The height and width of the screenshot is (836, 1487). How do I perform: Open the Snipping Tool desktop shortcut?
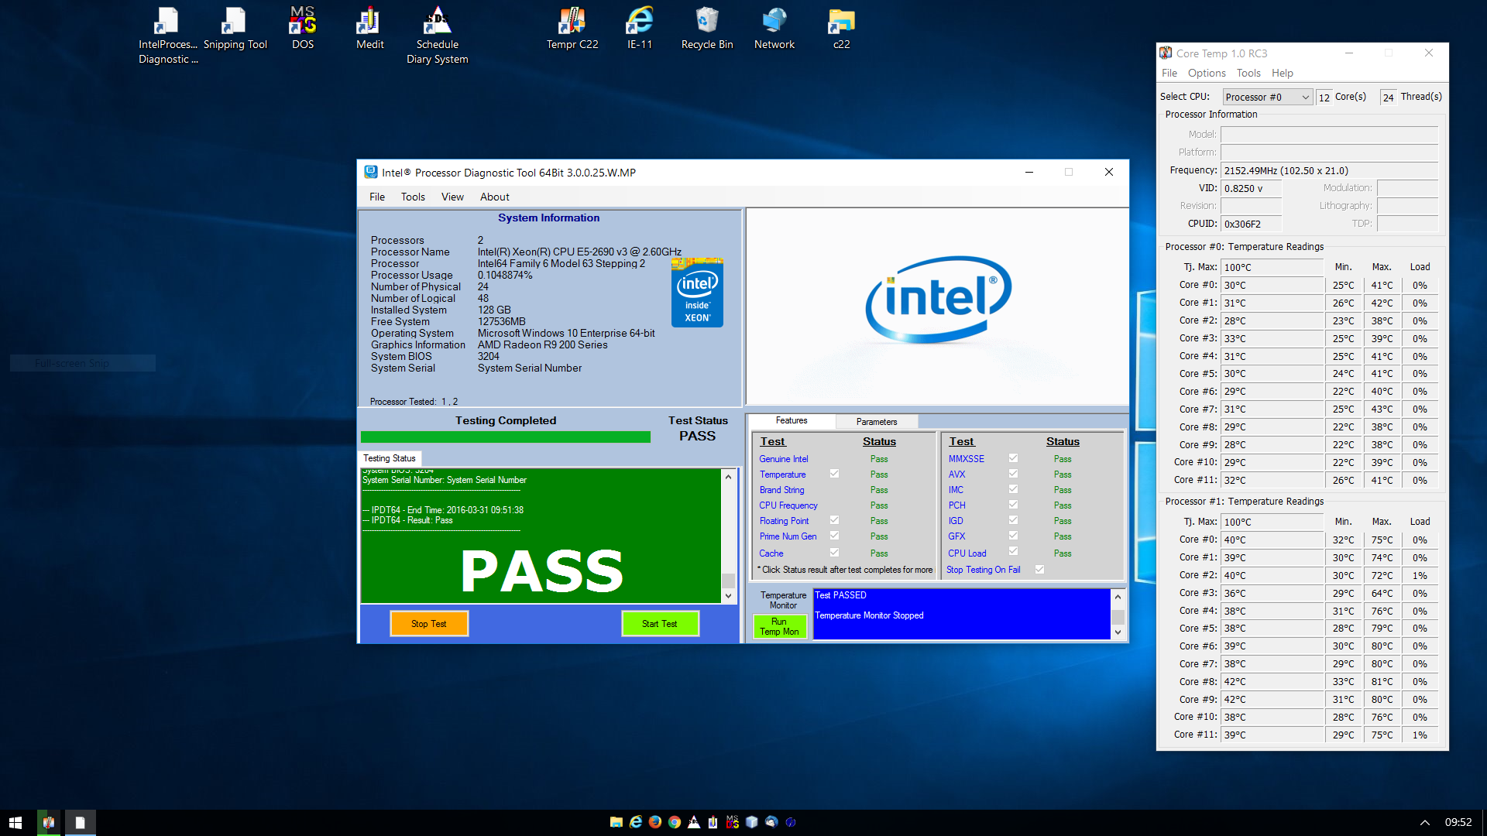click(x=235, y=29)
